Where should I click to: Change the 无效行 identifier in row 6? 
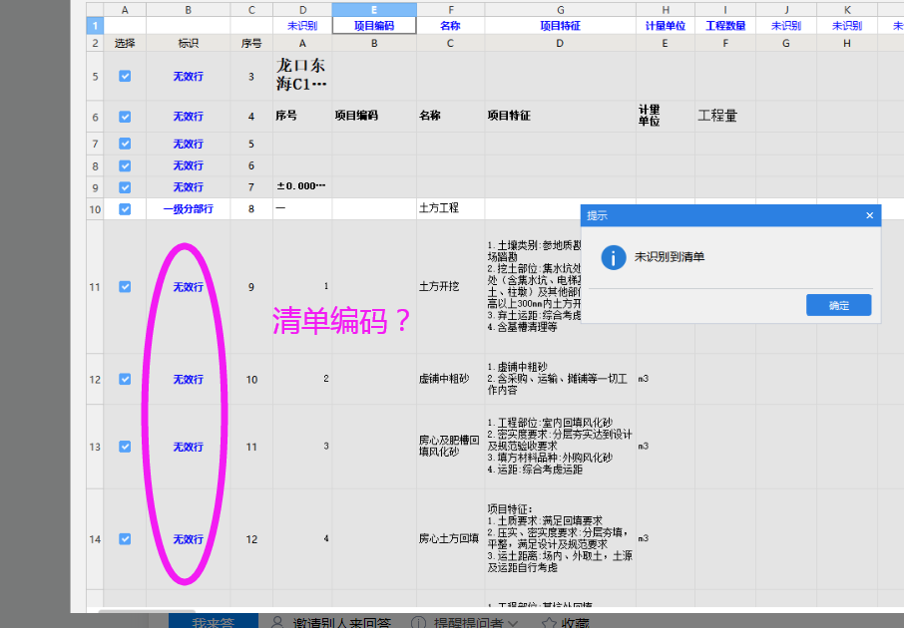188,117
